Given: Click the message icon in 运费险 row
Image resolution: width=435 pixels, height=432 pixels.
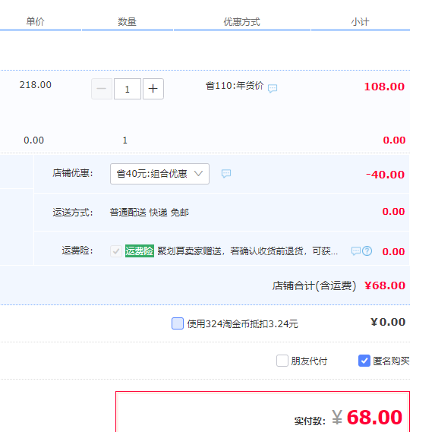Looking at the screenshot, I should [356, 251].
